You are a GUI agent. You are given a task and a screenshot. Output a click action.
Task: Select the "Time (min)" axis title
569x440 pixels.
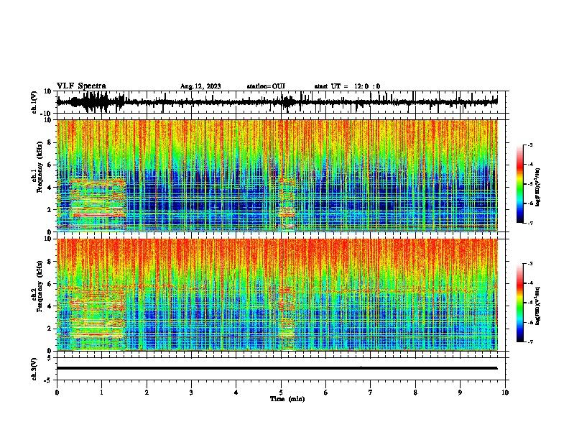pos(287,399)
